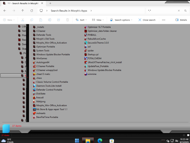Select cheat O matic item
The width and height of the screenshot is (190, 143).
(42, 74)
